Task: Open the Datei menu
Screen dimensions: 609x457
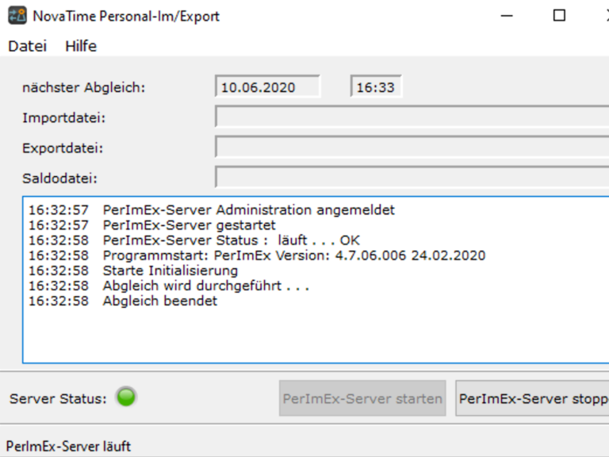Action: (x=27, y=46)
